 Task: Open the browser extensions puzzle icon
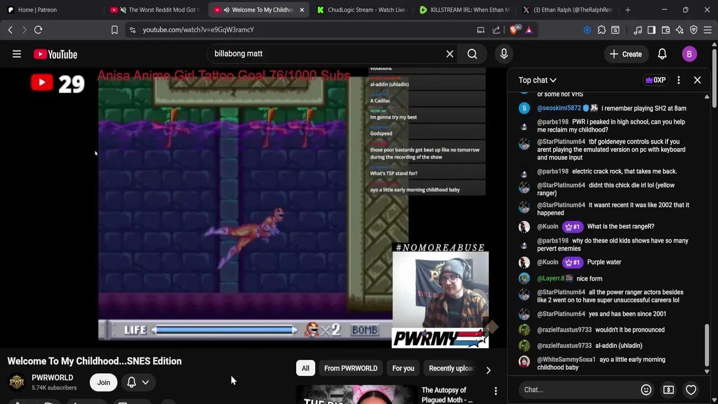[x=601, y=30]
